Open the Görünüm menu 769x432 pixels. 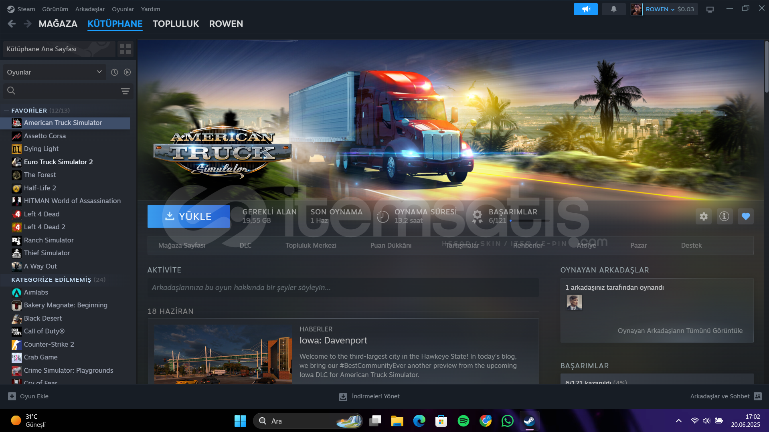point(55,9)
